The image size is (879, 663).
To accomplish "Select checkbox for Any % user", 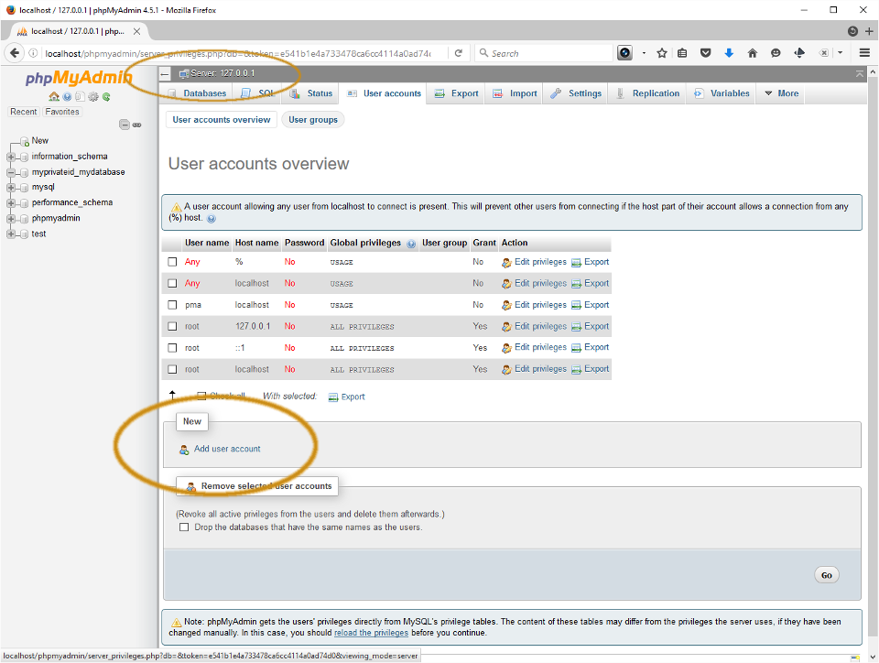I will point(173,262).
